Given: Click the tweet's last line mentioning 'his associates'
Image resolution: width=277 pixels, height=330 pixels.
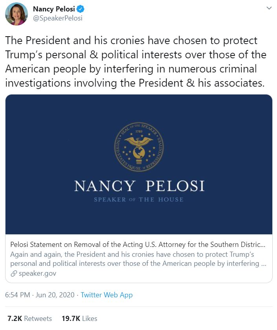Looking at the screenshot, I should [133, 83].
